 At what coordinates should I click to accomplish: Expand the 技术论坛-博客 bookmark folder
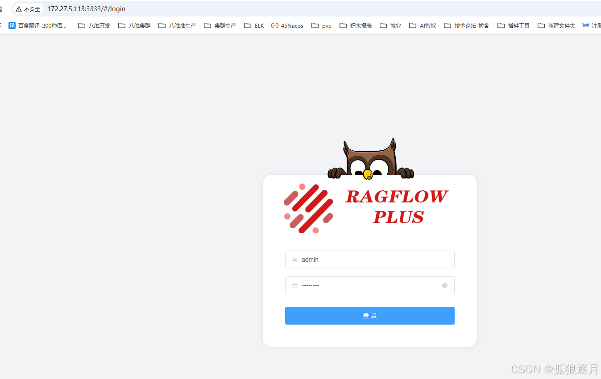[466, 25]
